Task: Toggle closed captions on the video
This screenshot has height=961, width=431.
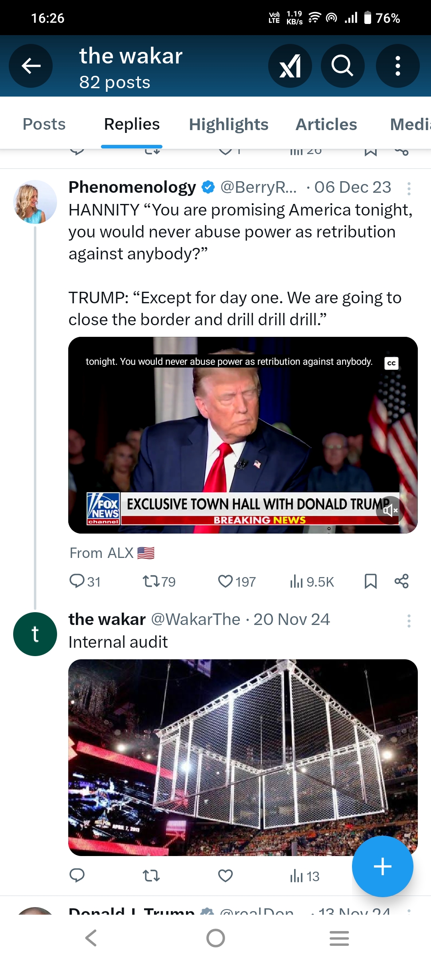Action: (391, 363)
